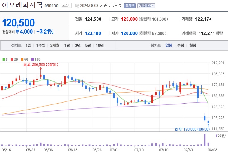
Task: Click the 하한가 87,200 lower limit text
Action: coord(152,33)
